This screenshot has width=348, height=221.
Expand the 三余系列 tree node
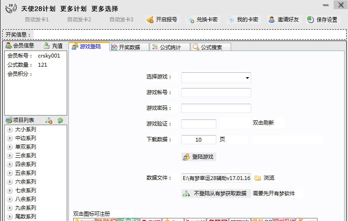pos(9,156)
